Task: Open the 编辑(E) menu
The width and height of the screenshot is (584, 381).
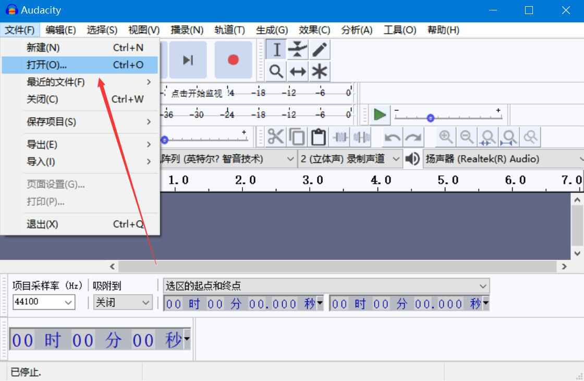Action: (60, 30)
